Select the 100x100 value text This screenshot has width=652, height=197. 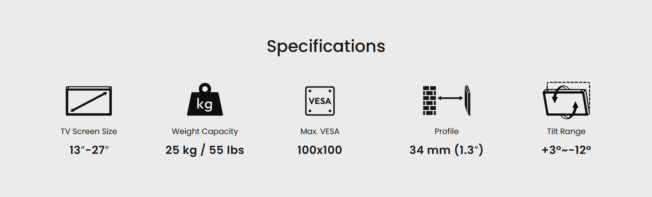(x=320, y=150)
